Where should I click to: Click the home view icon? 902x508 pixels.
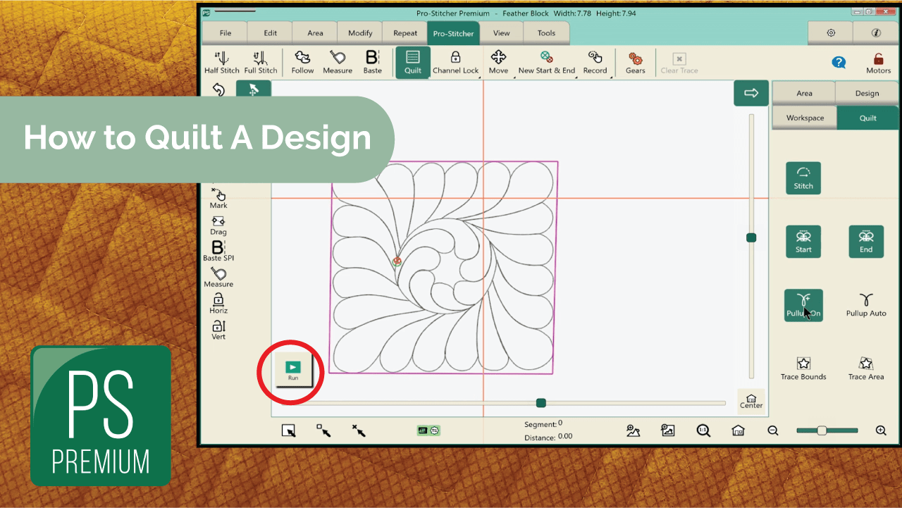tap(738, 430)
